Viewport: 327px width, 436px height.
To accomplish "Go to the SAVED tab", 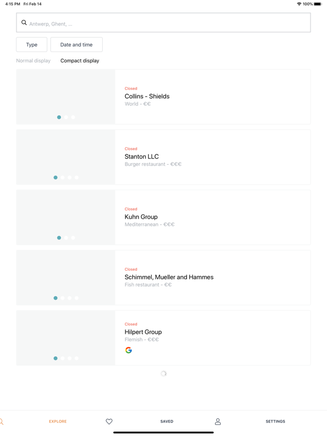I will (x=167, y=421).
